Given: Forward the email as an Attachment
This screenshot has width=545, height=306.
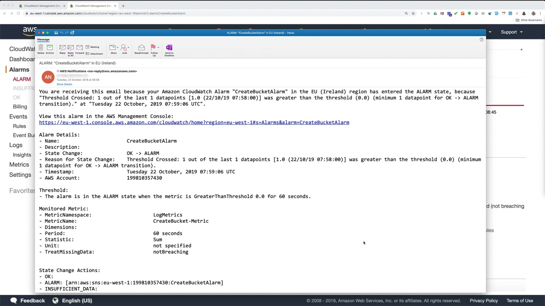Looking at the screenshot, I should (94, 54).
